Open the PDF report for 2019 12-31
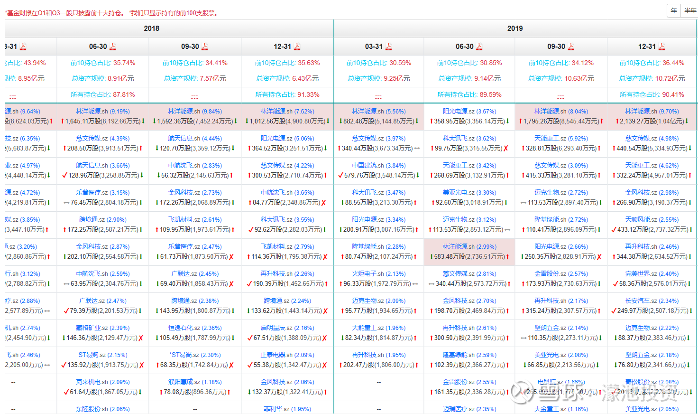This screenshot has height=414, width=698. point(662,47)
